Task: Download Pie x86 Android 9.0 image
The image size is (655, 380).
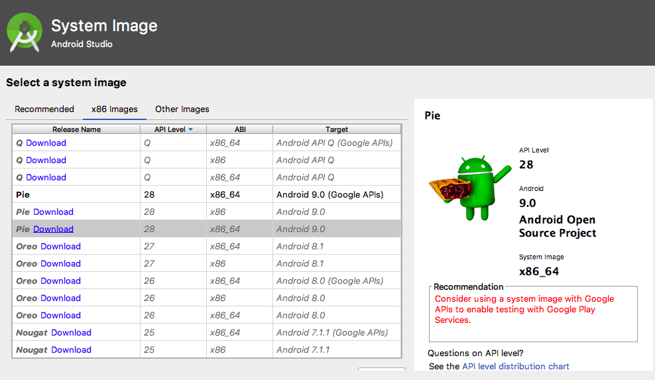Action: pos(54,212)
